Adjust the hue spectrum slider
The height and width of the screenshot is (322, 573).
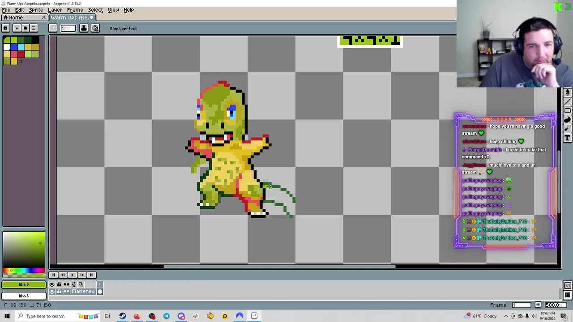23,271
